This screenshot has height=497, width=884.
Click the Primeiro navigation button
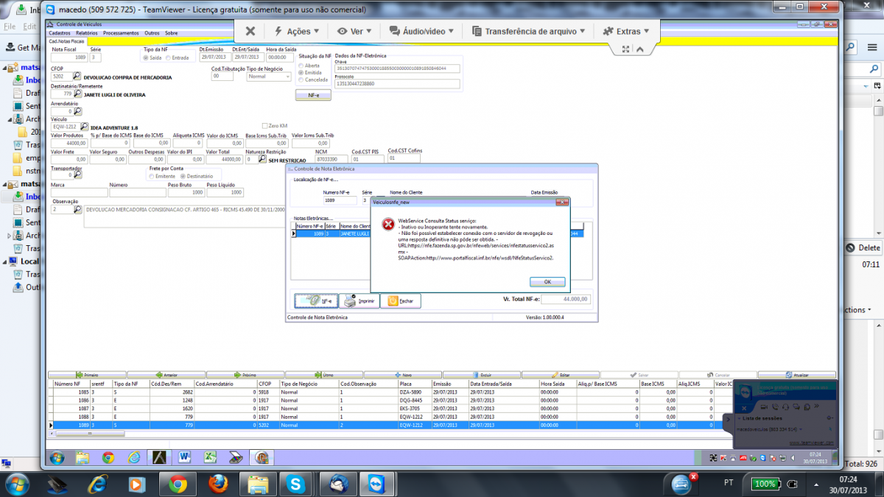tap(87, 375)
